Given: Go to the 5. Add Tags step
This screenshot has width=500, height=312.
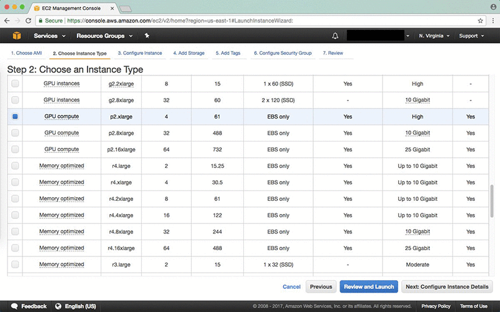Looking at the screenshot, I should [228, 53].
